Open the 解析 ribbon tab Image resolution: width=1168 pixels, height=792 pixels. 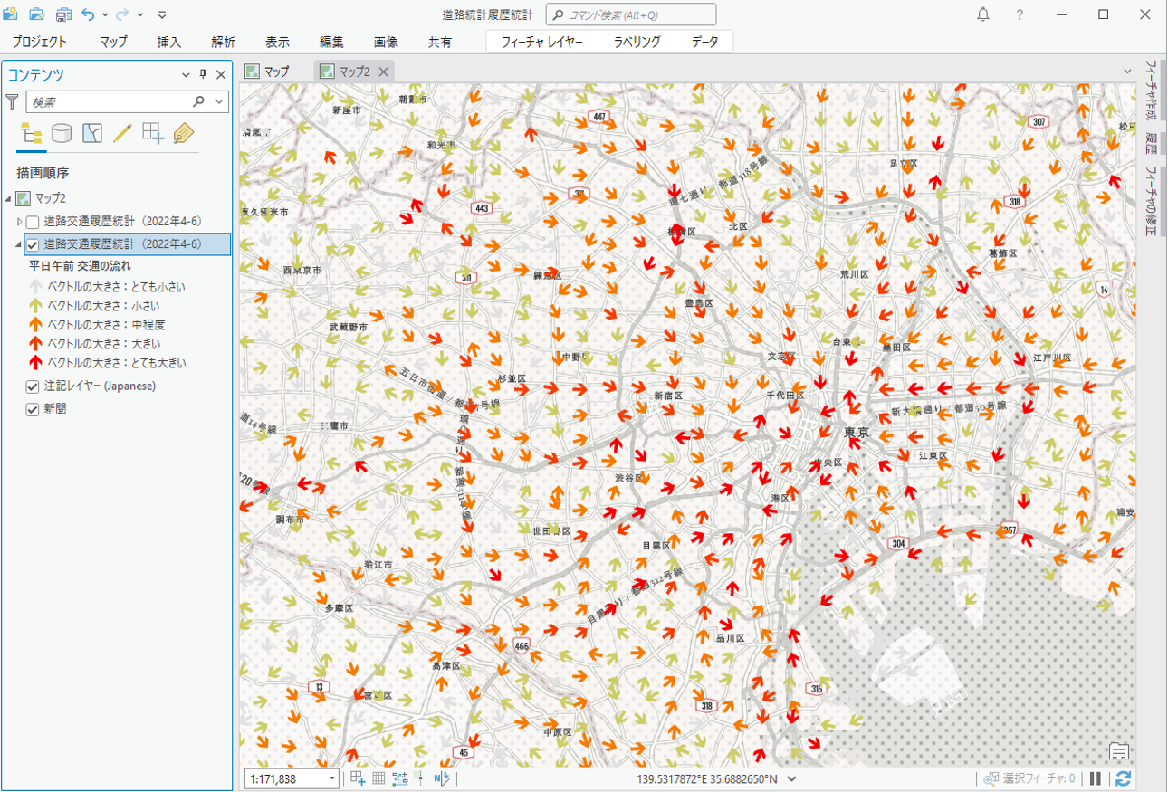pos(223,42)
